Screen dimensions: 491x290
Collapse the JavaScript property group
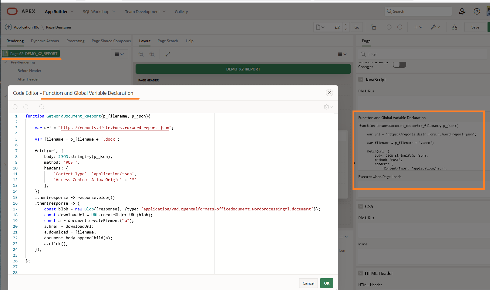tap(361, 79)
